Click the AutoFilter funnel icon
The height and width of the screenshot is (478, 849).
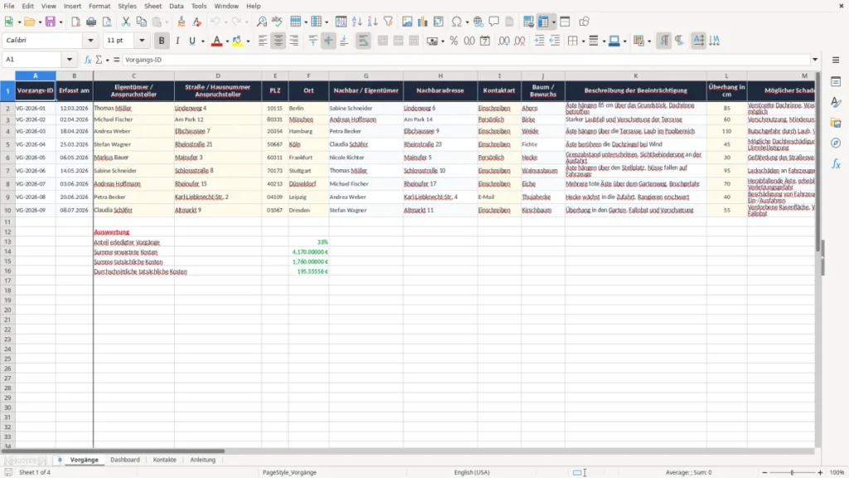[x=388, y=22]
